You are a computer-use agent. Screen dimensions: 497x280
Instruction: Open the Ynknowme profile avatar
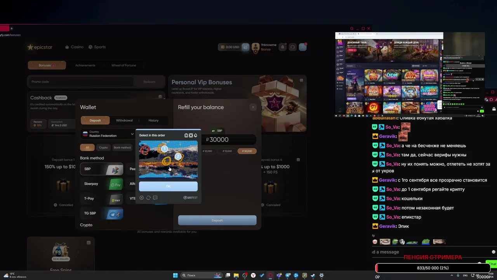click(x=255, y=47)
